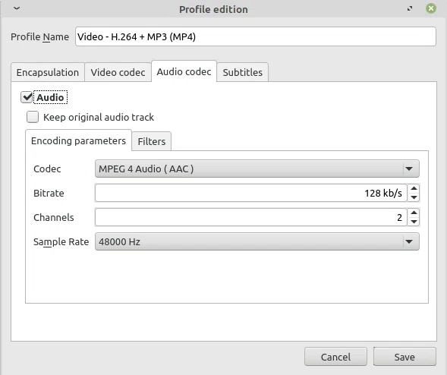Click the Profile Name label
The height and width of the screenshot is (375, 447).
pos(39,36)
